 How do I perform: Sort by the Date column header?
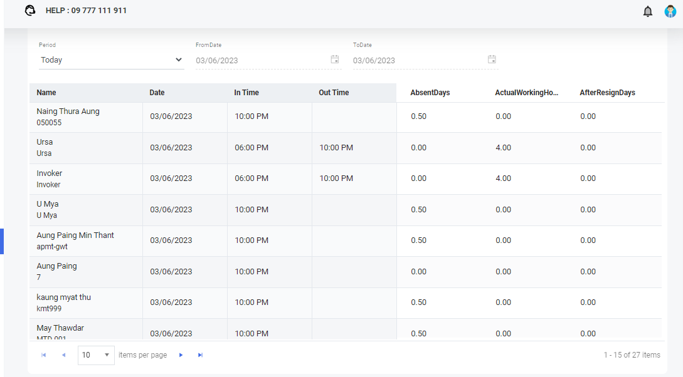157,93
